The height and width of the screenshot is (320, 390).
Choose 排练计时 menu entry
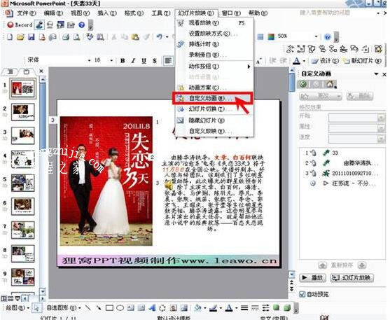pyautogui.click(x=214, y=44)
